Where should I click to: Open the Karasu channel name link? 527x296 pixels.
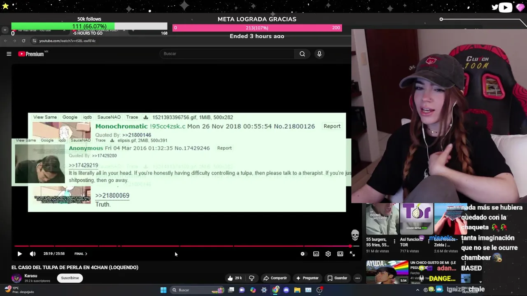31,276
